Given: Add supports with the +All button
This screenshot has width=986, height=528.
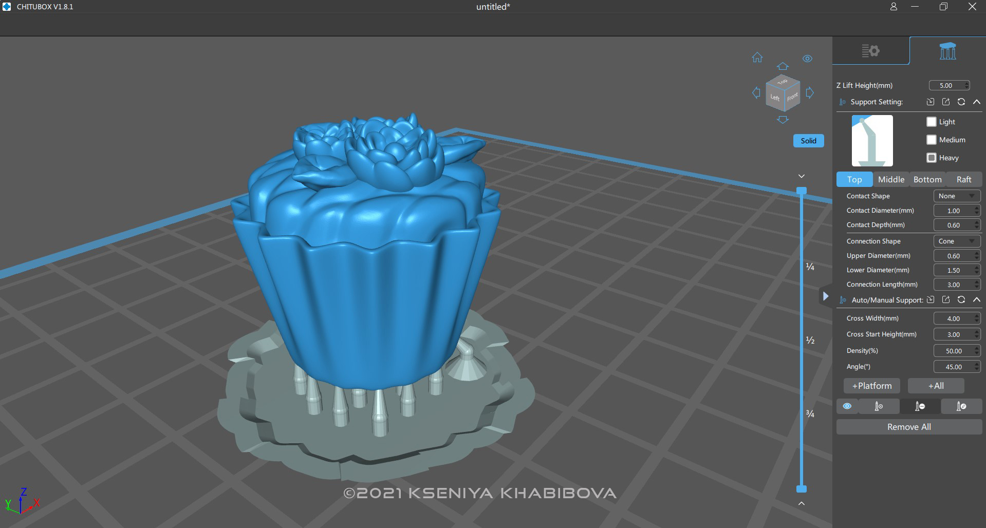Looking at the screenshot, I should 936,386.
